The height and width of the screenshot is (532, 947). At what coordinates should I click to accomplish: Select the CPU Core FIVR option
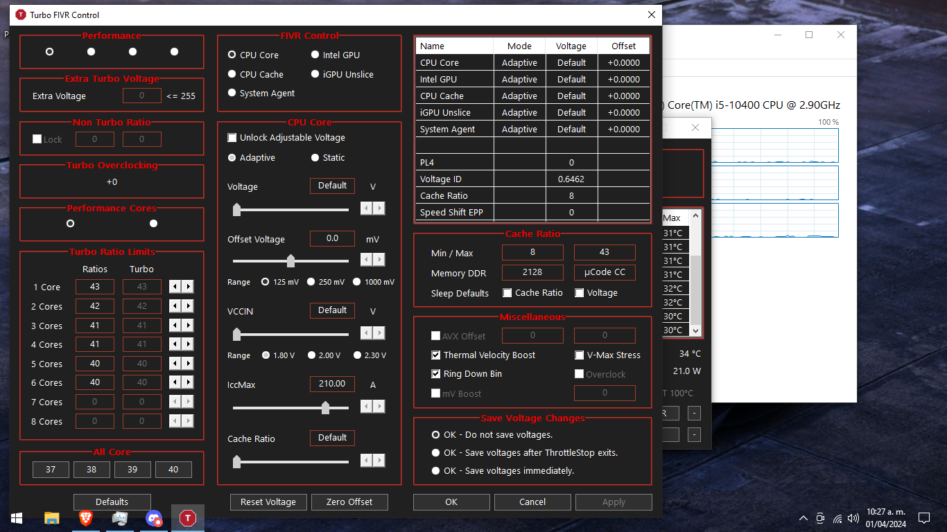[253, 55]
